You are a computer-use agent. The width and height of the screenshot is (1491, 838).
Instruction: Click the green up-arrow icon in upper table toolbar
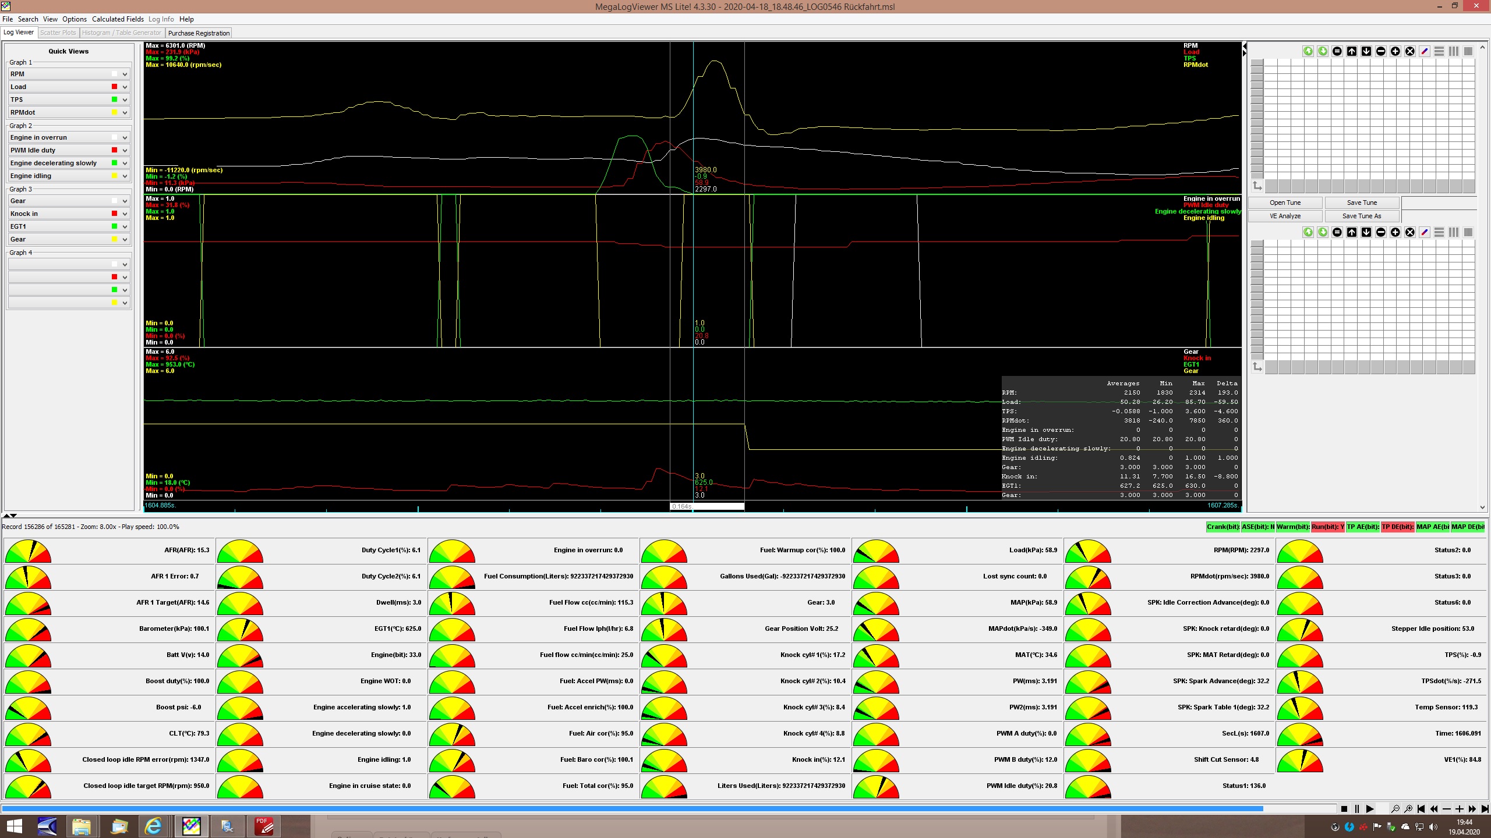point(1308,51)
